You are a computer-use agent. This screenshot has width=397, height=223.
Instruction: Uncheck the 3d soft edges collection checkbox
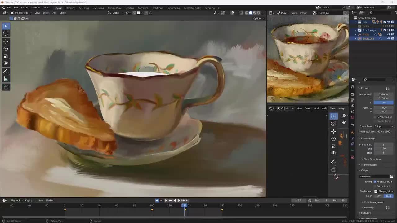(x=385, y=30)
